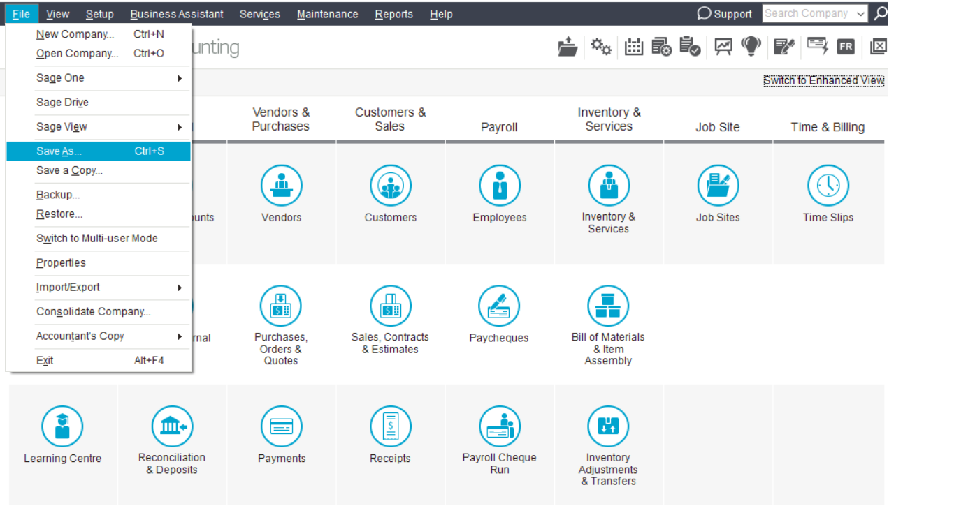Select the Customers & Sales column header

coord(390,119)
